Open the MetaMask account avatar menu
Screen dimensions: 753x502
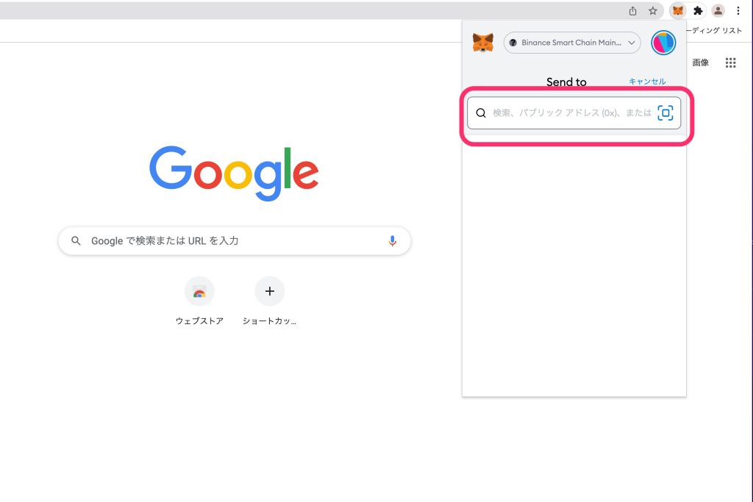[x=663, y=43]
